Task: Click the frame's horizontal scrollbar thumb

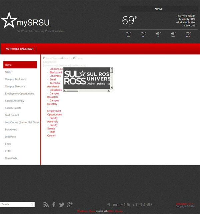Action: [x=72, y=90]
